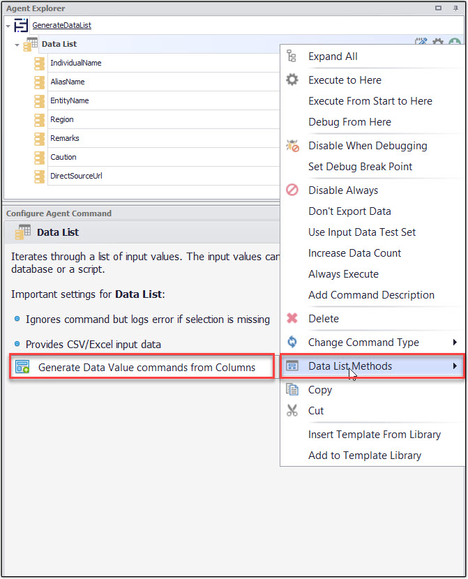The width and height of the screenshot is (468, 579).
Task: Click the DirectSourceUrl data value icon
Action: (40, 176)
